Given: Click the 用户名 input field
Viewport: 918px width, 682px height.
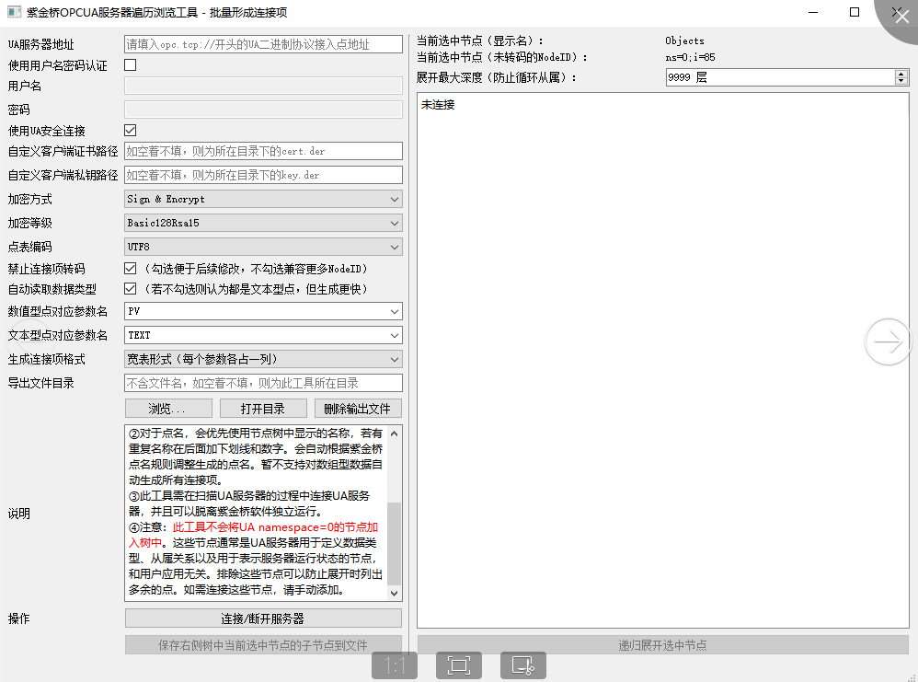Looking at the screenshot, I should click(x=263, y=87).
